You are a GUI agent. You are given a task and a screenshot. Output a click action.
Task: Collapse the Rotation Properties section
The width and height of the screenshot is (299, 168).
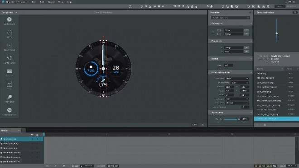[251, 72]
